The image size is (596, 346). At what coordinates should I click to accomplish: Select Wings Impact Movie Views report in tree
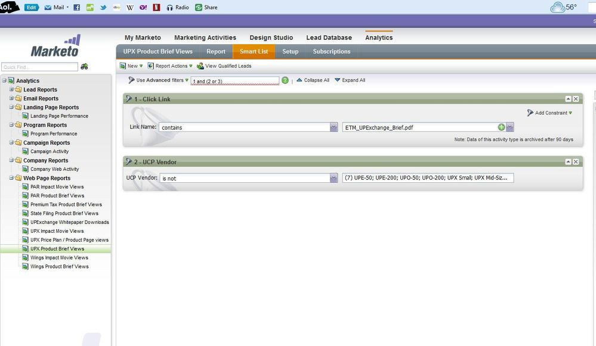pos(59,258)
